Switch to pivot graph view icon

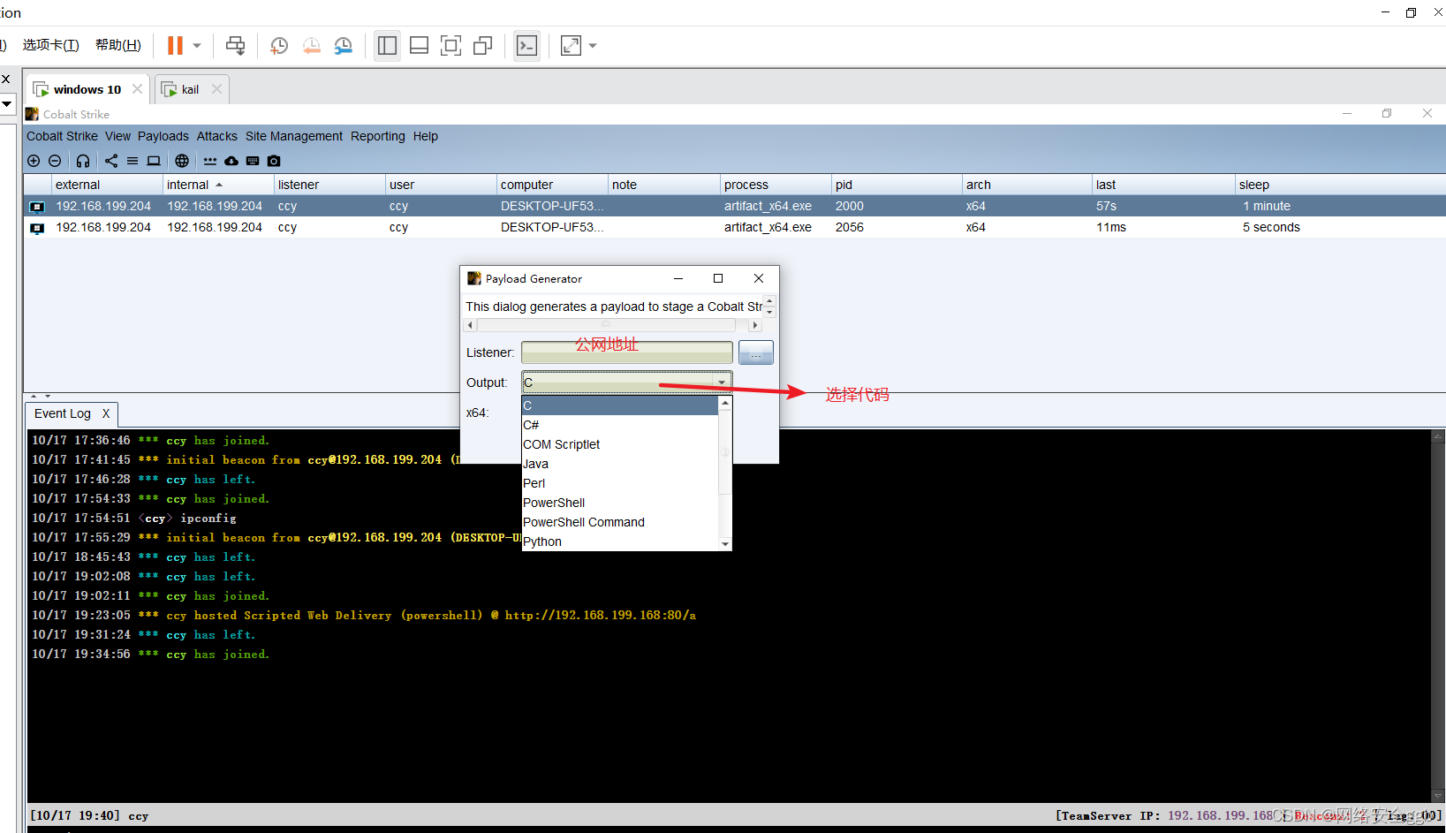[x=111, y=161]
